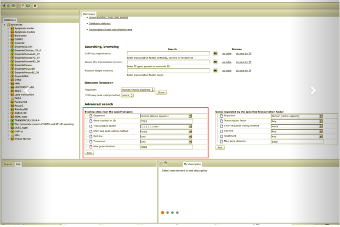Click the Gene symbol or ID field
This screenshot has height=227, width=340.
pyautogui.click(x=166, y=121)
